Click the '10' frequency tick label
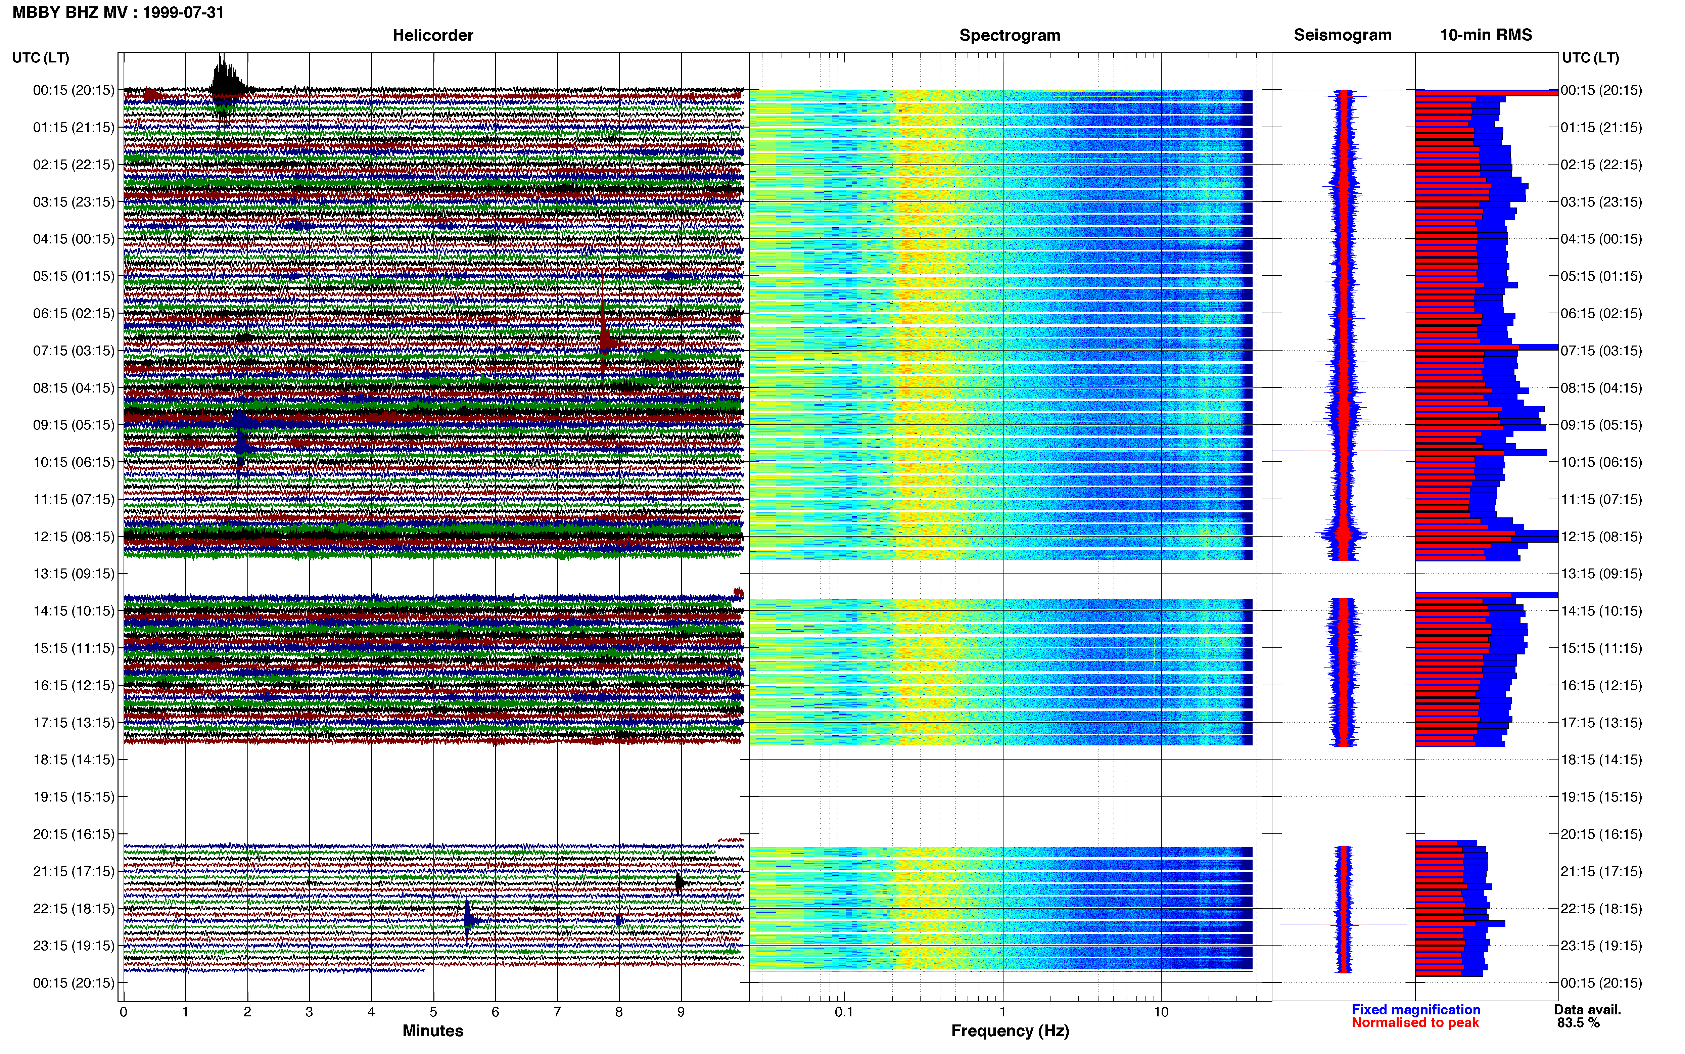 (x=1161, y=1012)
